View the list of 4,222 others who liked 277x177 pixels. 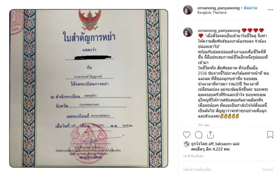pos(210,149)
